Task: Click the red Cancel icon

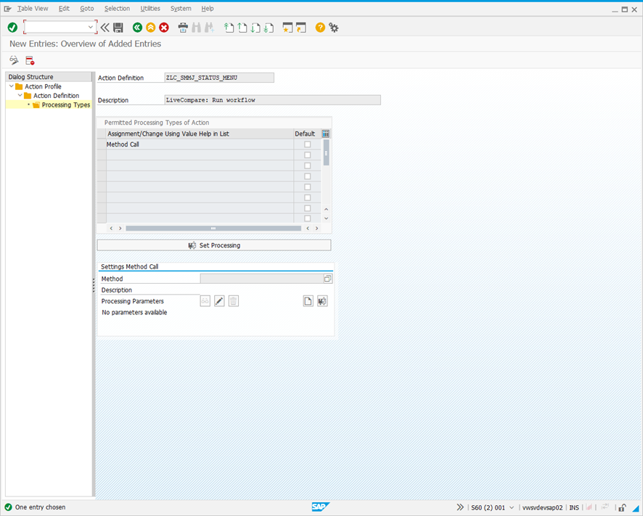Action: [164, 28]
